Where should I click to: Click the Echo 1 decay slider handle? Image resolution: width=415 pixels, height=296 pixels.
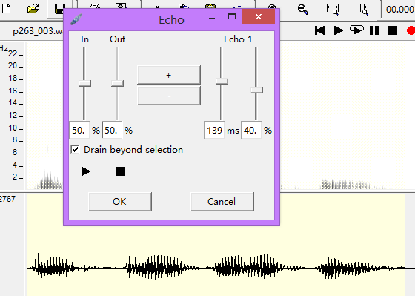(x=256, y=90)
